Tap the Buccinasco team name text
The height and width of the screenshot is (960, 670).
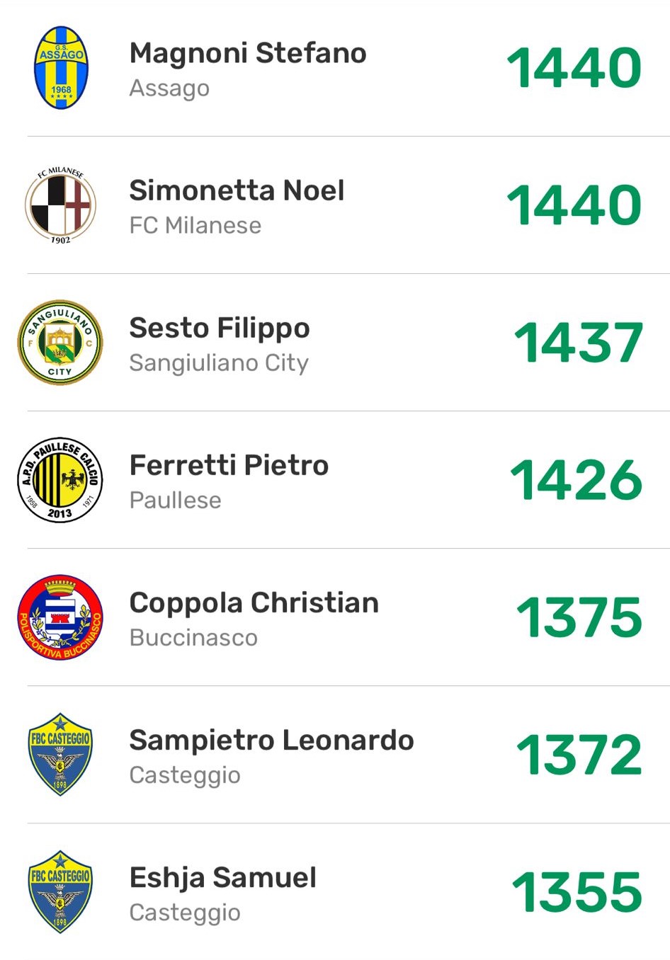tap(193, 637)
